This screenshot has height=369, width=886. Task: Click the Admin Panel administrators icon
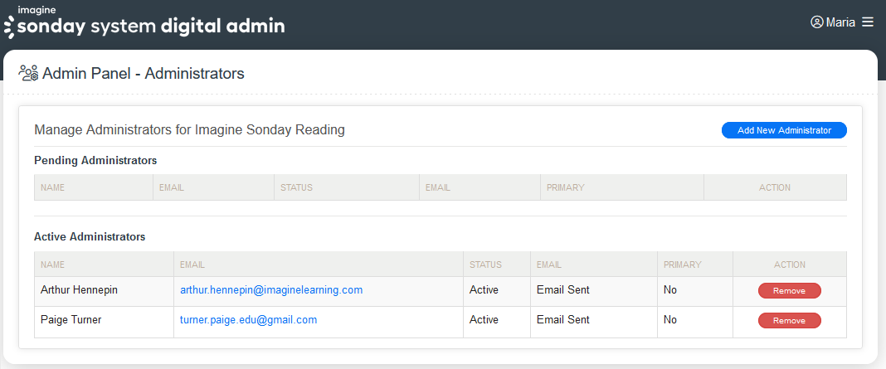tap(28, 73)
